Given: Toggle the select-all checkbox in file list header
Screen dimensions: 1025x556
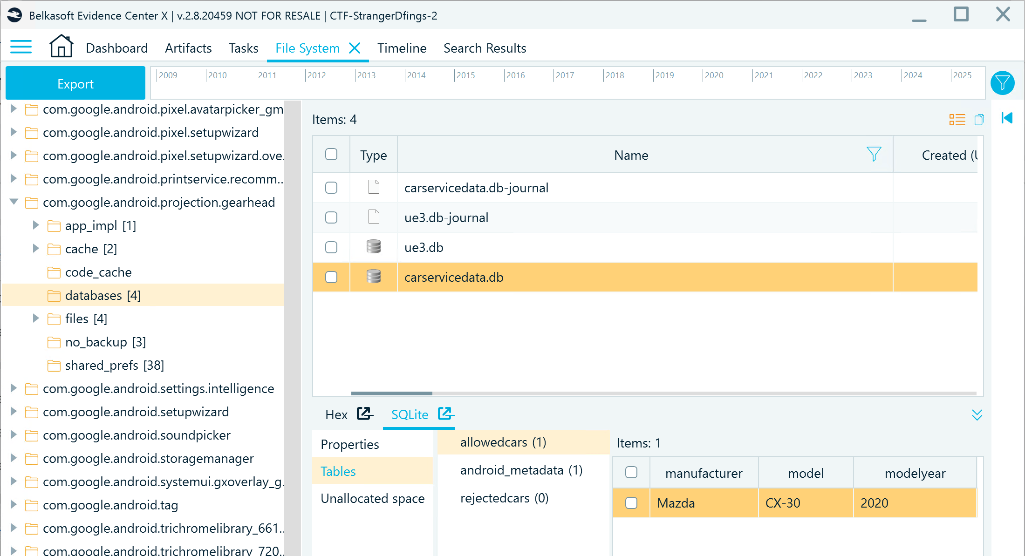Looking at the screenshot, I should tap(331, 154).
